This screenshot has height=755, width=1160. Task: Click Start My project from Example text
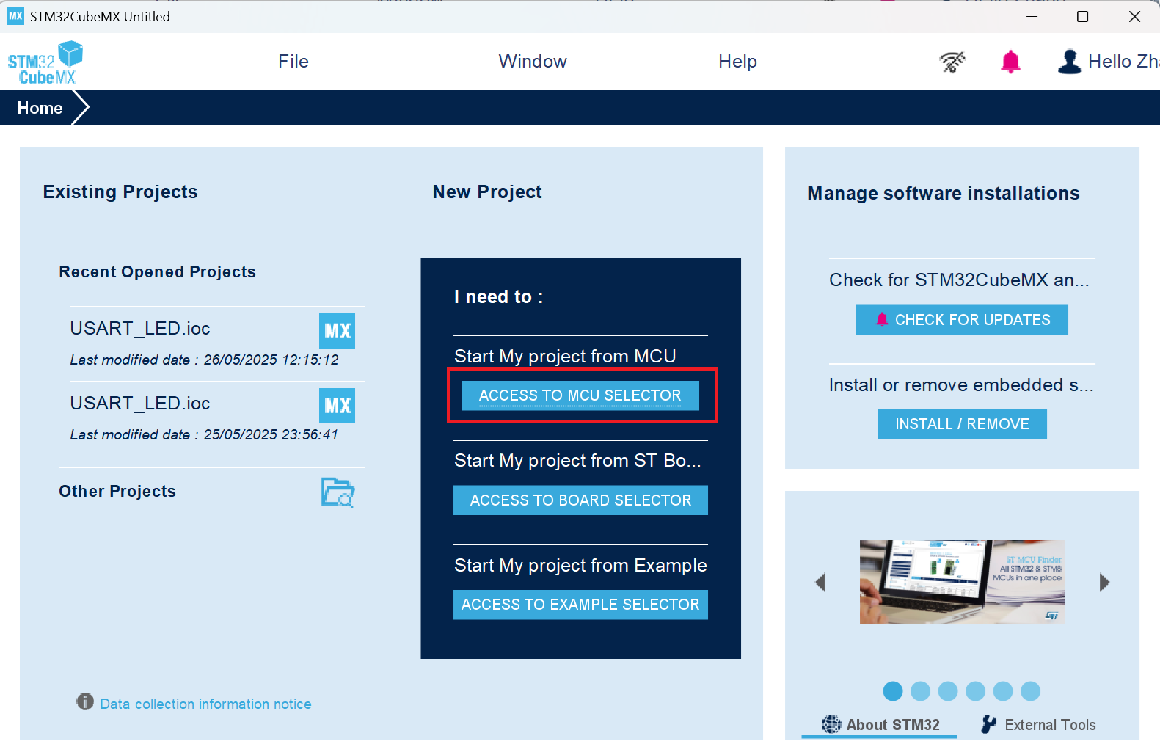click(x=580, y=566)
